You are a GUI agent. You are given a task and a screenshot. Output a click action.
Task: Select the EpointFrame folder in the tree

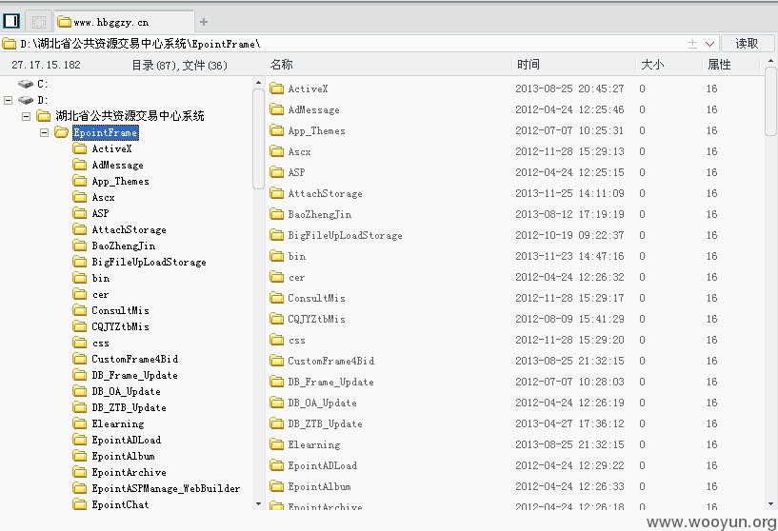pyautogui.click(x=105, y=132)
